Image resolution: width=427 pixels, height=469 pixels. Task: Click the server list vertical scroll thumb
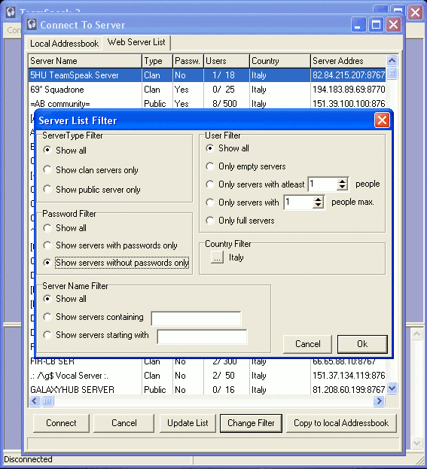click(x=392, y=73)
